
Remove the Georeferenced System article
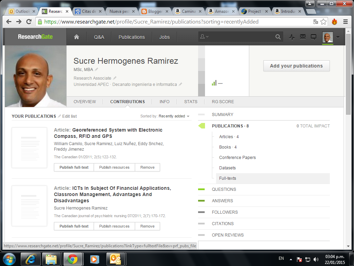pos(147,167)
